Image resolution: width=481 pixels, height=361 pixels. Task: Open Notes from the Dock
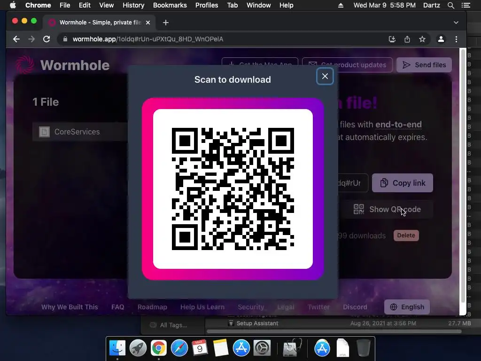221,348
